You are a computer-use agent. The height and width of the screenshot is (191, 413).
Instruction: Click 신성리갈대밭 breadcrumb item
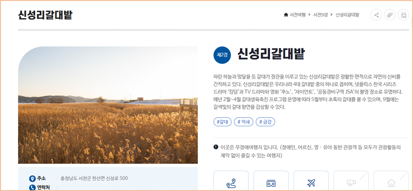pyautogui.click(x=348, y=15)
